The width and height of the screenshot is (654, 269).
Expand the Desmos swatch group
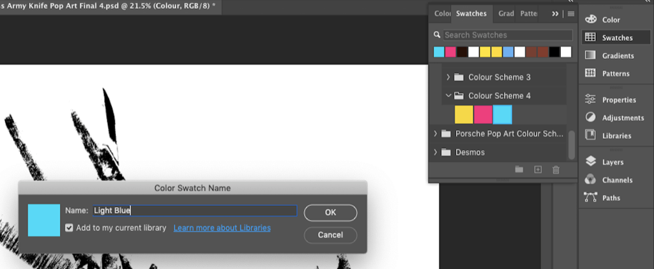pyautogui.click(x=436, y=153)
